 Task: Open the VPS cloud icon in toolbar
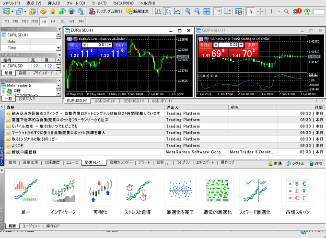[71, 11]
